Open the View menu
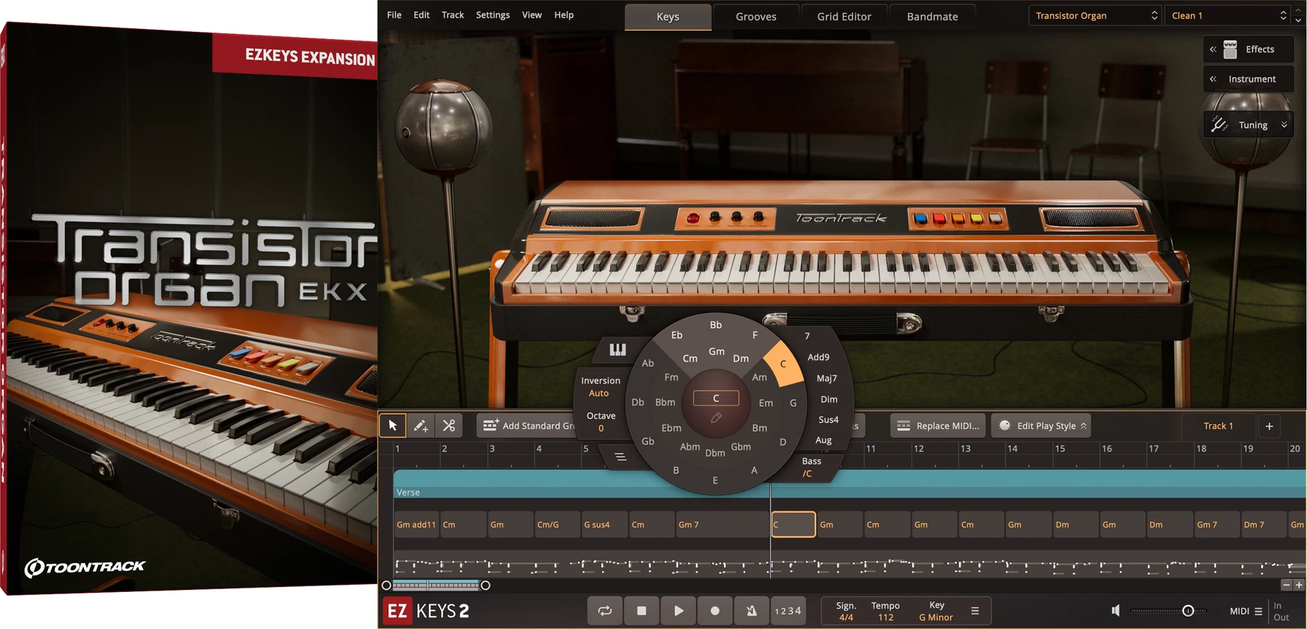 tap(532, 15)
